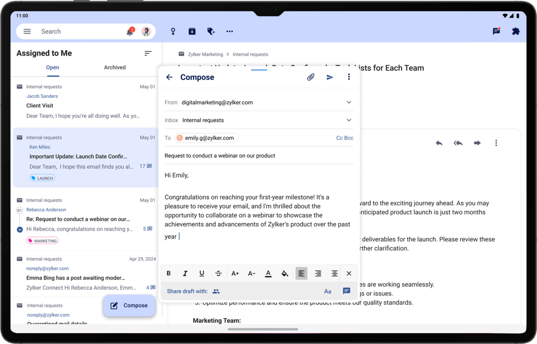Align text right
The image size is (537, 344).
coord(318,274)
